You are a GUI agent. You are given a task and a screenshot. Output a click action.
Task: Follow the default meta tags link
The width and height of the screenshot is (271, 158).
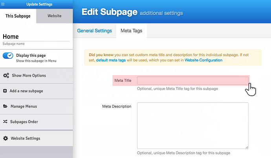pos(111,60)
